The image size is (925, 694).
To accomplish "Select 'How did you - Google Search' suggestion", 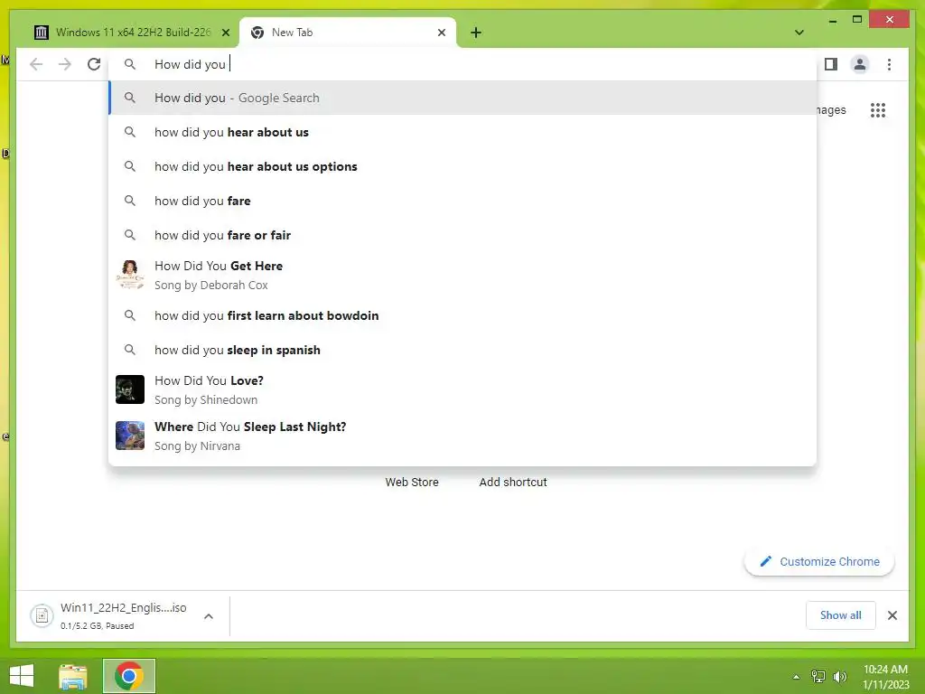I will point(463,98).
